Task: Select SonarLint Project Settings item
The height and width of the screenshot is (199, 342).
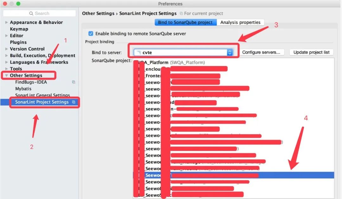Action: [x=39, y=102]
